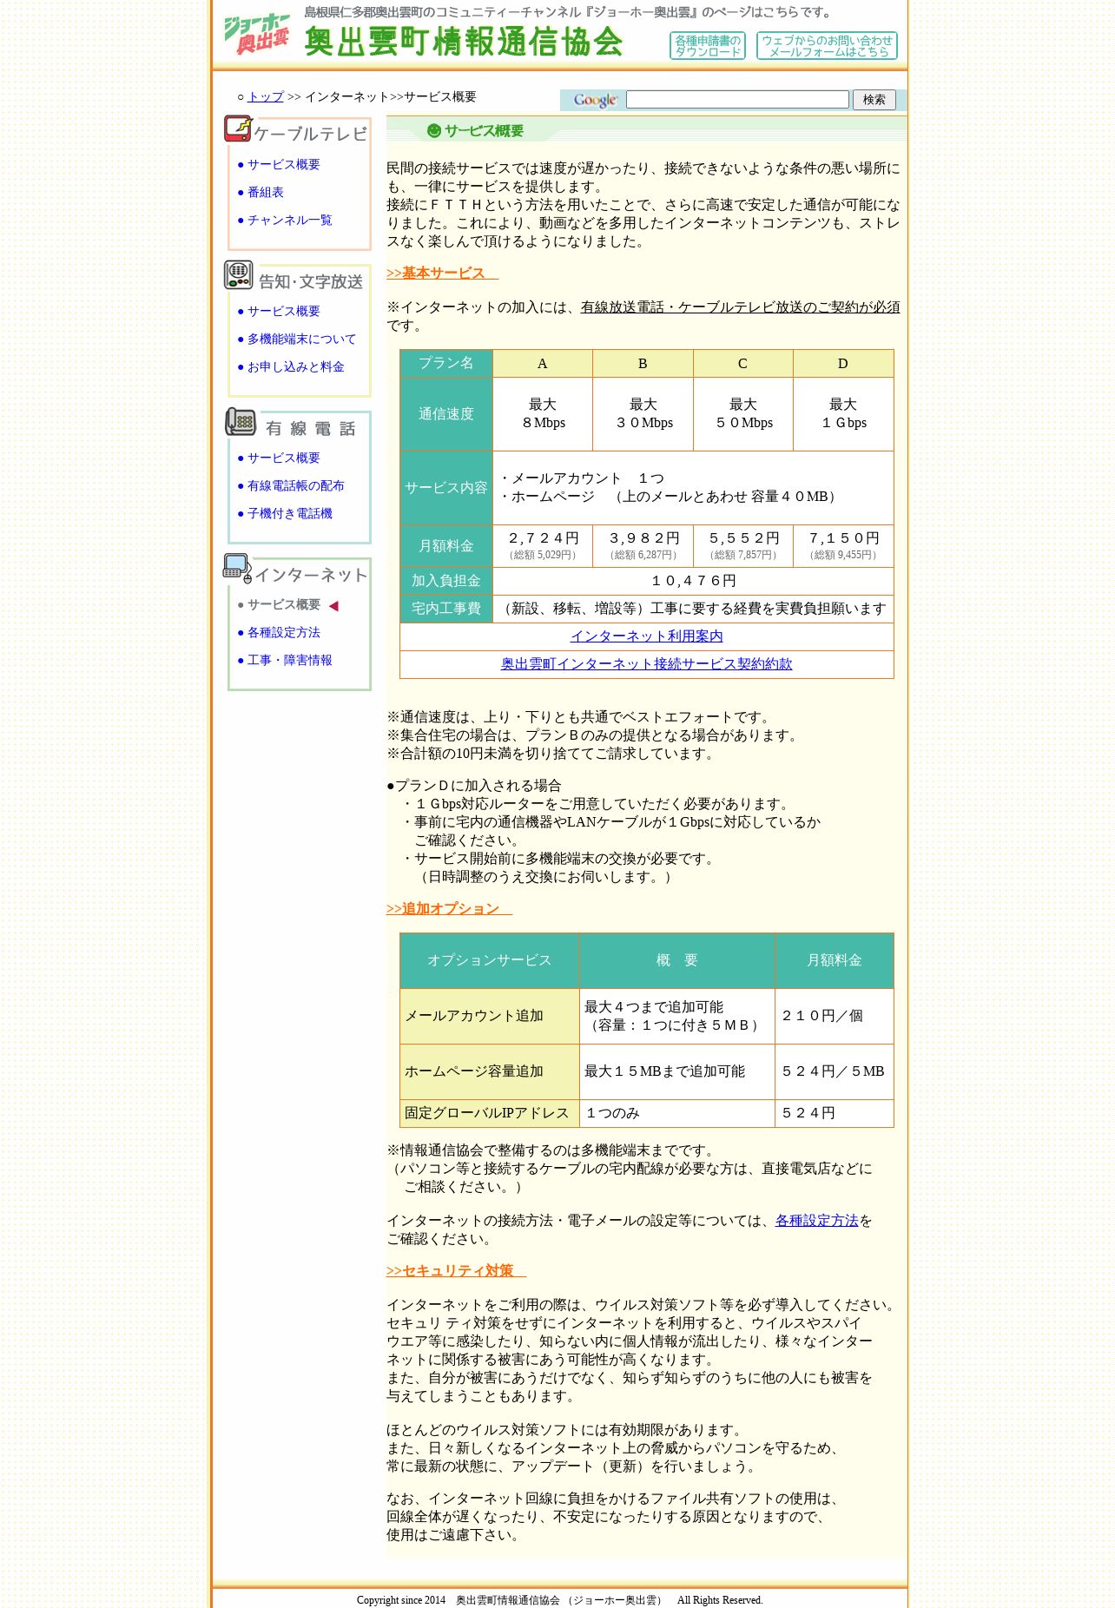
Task: Click plan A column header cell
Action: point(543,364)
